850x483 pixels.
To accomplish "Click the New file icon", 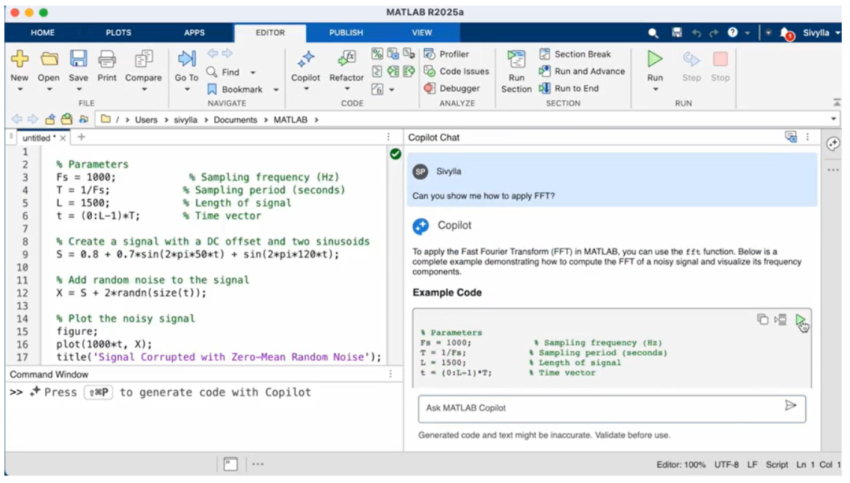I will (20, 59).
